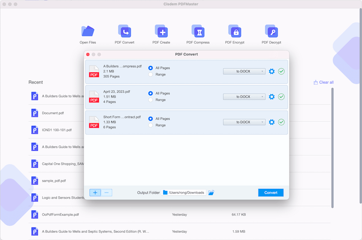Remove a file with the minus button

[x=107, y=193]
